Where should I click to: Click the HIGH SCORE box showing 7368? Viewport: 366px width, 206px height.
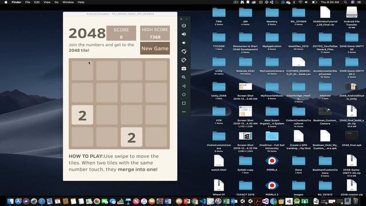155,33
